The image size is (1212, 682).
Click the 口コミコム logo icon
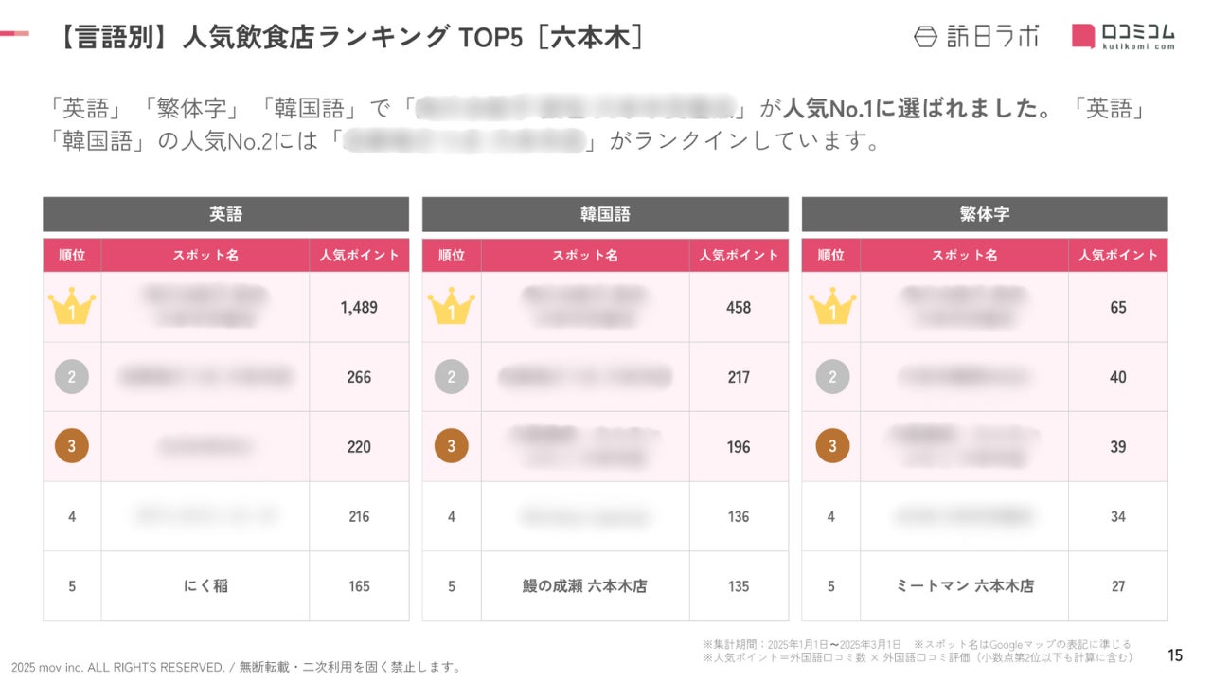[1084, 35]
